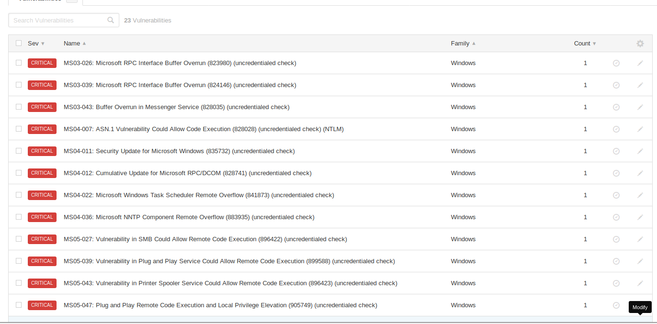This screenshot has height=324, width=657.
Task: Click the pencil edit icon for MS03-043
Action: (640, 107)
